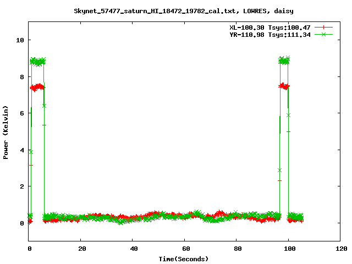Click the x-axis tick label 20
The width and height of the screenshot is (352, 264).
[x=82, y=249]
